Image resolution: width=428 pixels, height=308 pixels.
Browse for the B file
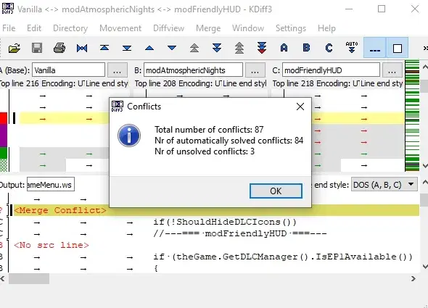point(255,70)
